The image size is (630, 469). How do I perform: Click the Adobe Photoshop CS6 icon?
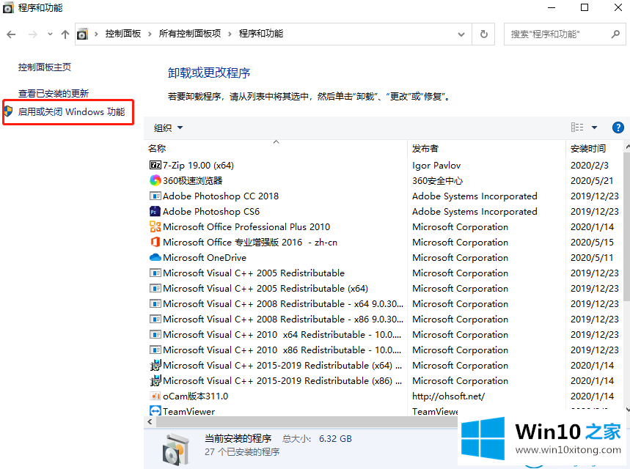[155, 211]
